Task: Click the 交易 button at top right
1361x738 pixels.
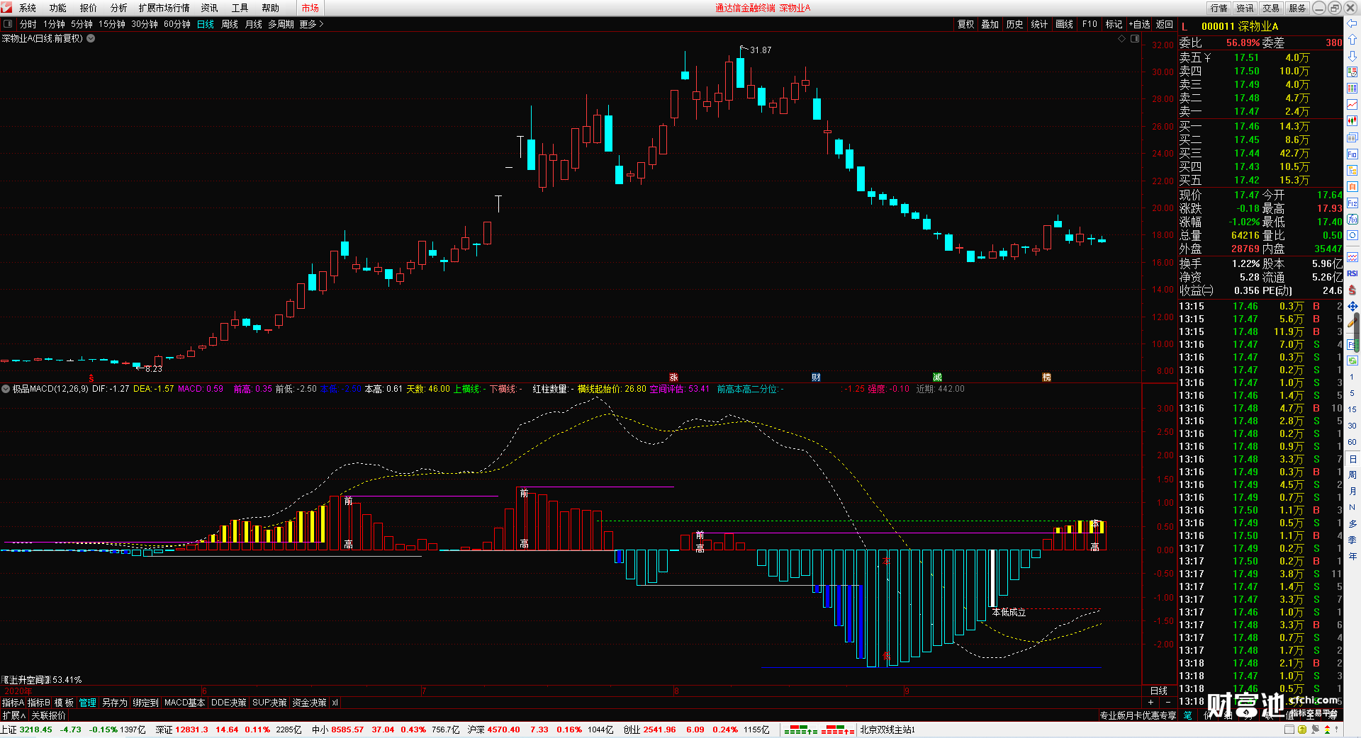Action: click(x=1271, y=8)
